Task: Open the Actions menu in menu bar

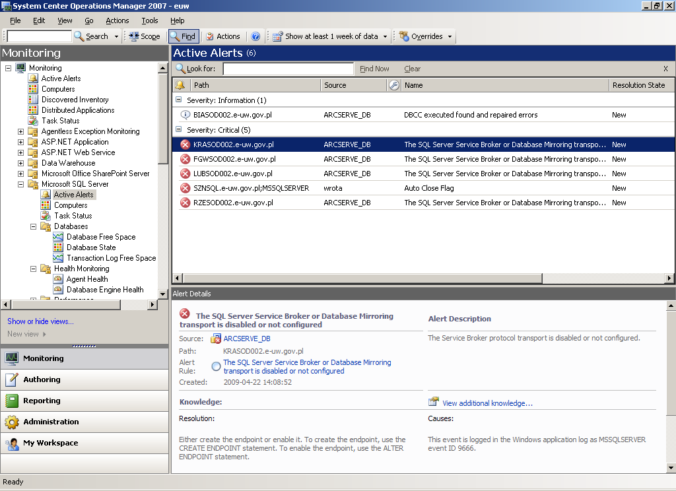Action: click(118, 20)
